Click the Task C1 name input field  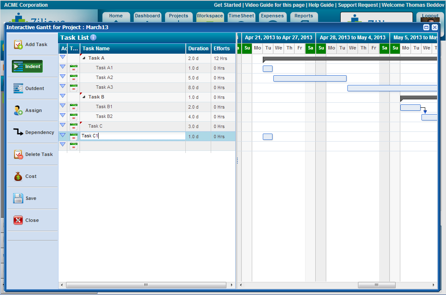click(132, 136)
